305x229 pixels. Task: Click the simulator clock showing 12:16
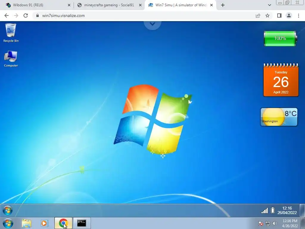(x=287, y=211)
